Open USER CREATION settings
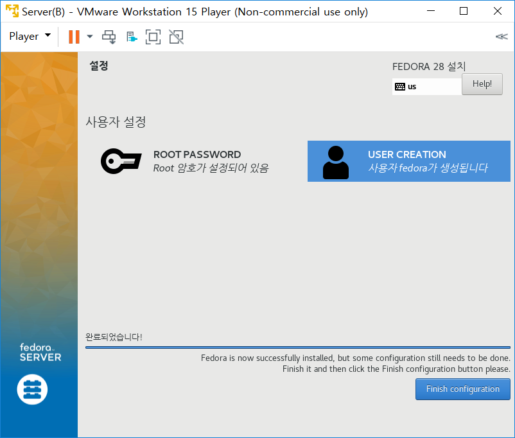This screenshot has width=515, height=438. click(409, 161)
